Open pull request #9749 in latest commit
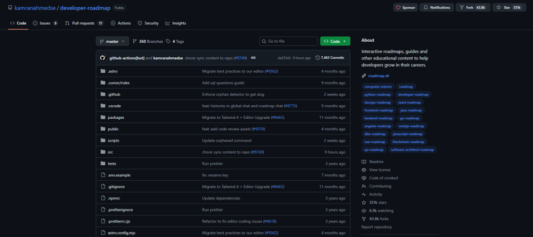The width and height of the screenshot is (533, 237). (240, 58)
